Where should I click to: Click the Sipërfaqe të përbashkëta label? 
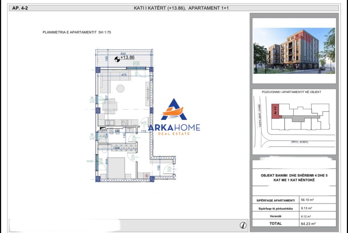pos(275,209)
